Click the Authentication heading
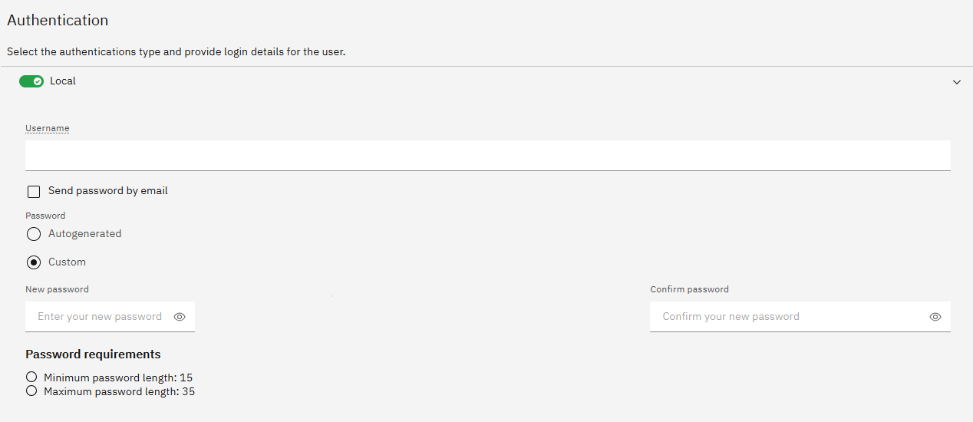973x422 pixels. 58,21
